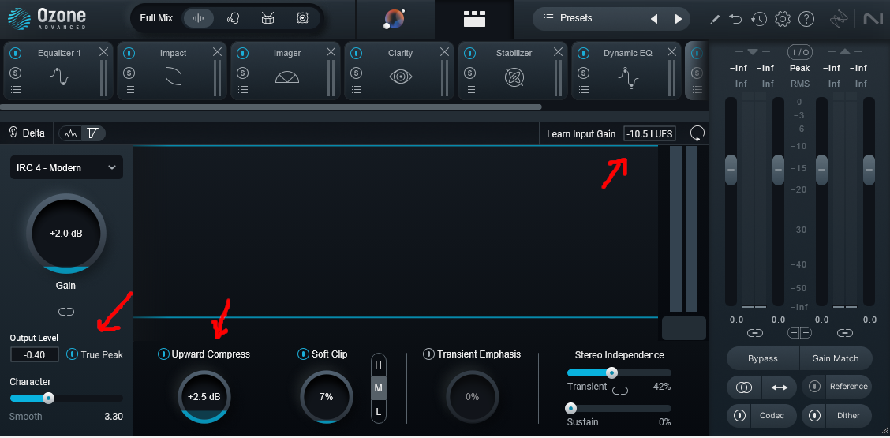Click the Gain Match button
The image size is (890, 438).
tap(835, 358)
